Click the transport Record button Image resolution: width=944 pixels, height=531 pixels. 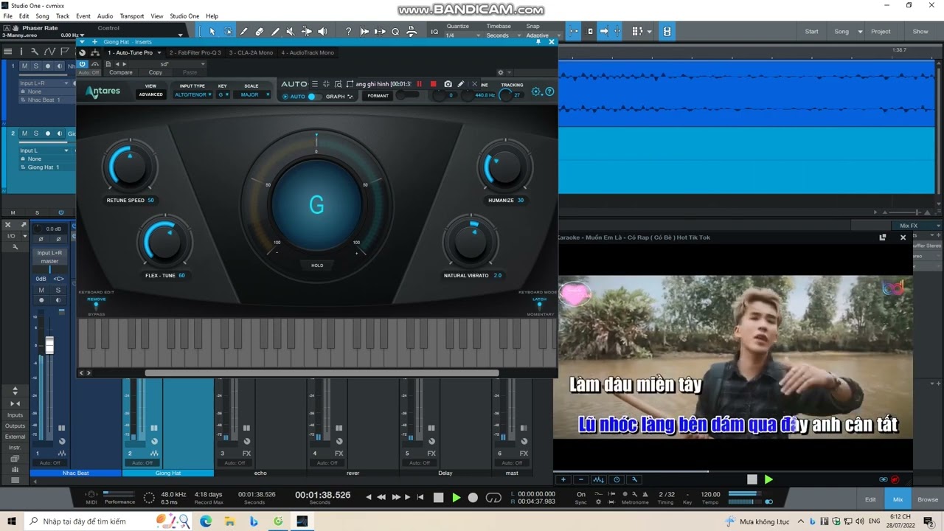tap(473, 498)
